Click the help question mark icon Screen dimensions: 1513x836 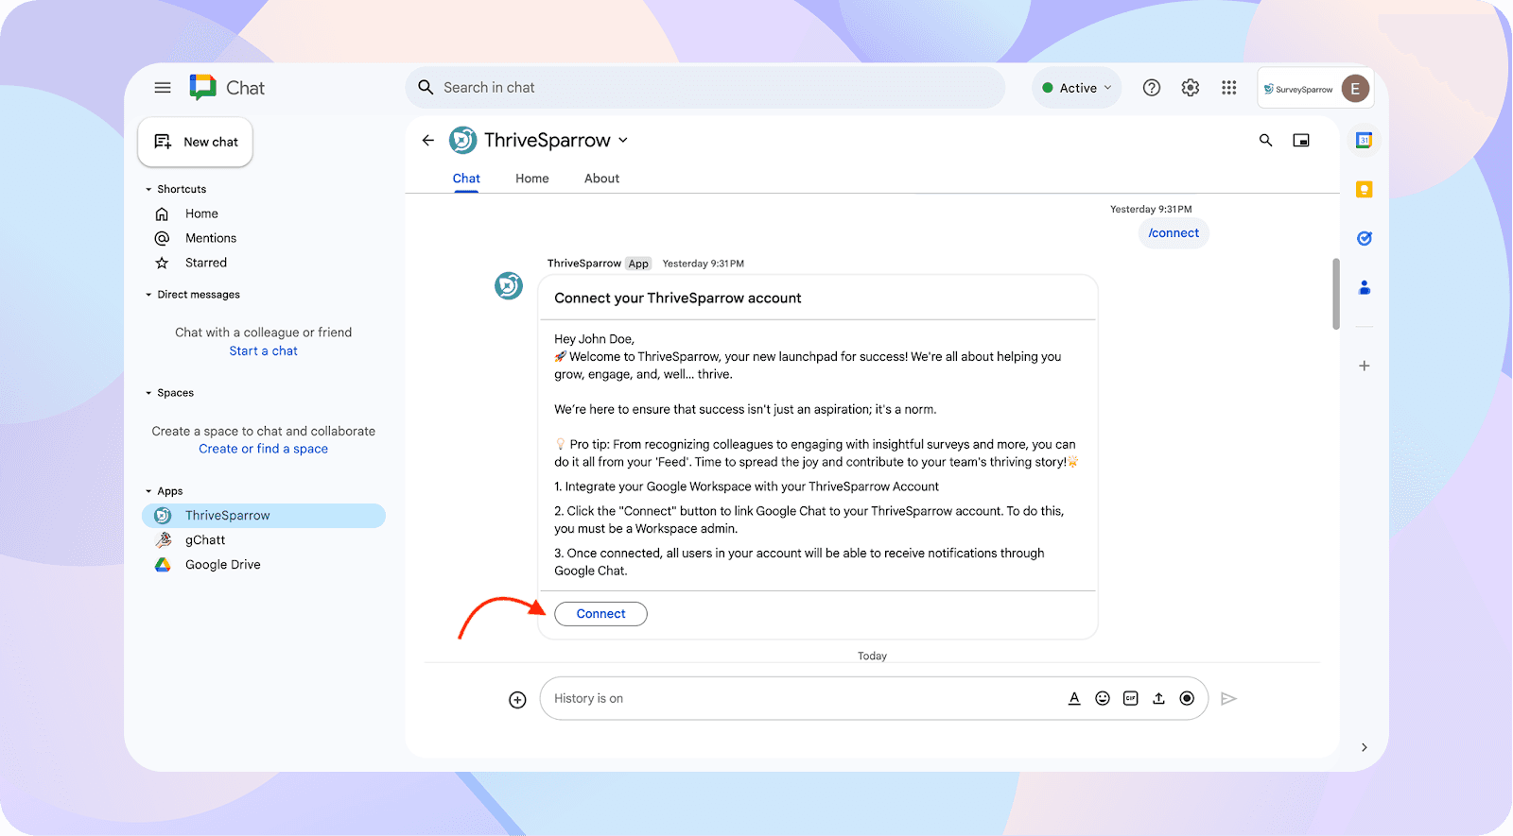[1151, 88]
